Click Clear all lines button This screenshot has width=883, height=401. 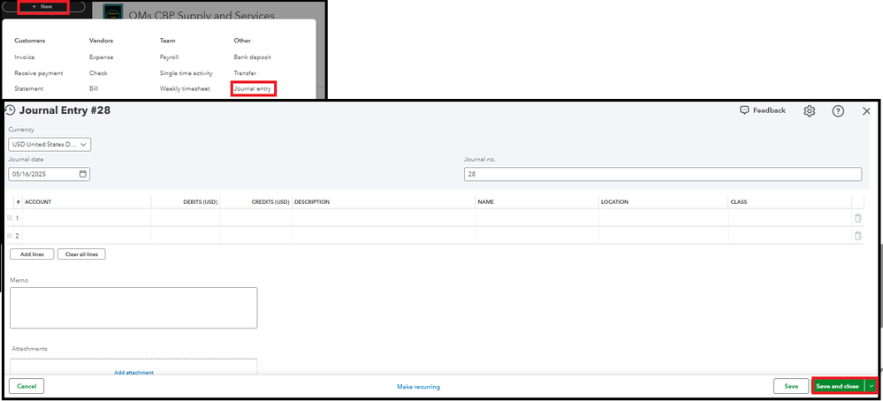click(x=81, y=254)
